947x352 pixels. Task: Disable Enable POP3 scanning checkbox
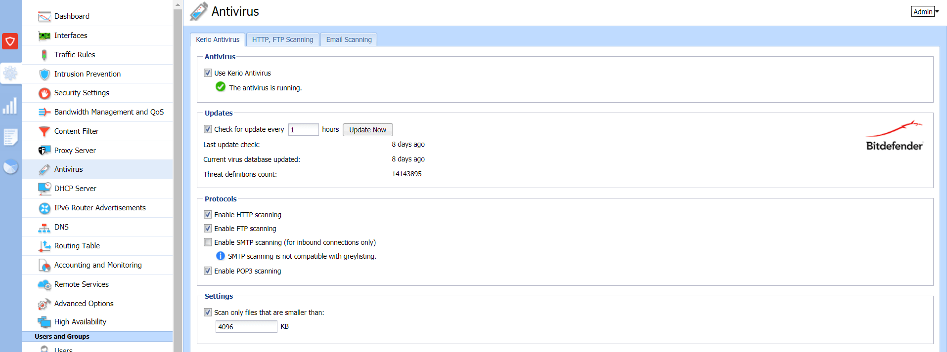[x=208, y=271]
